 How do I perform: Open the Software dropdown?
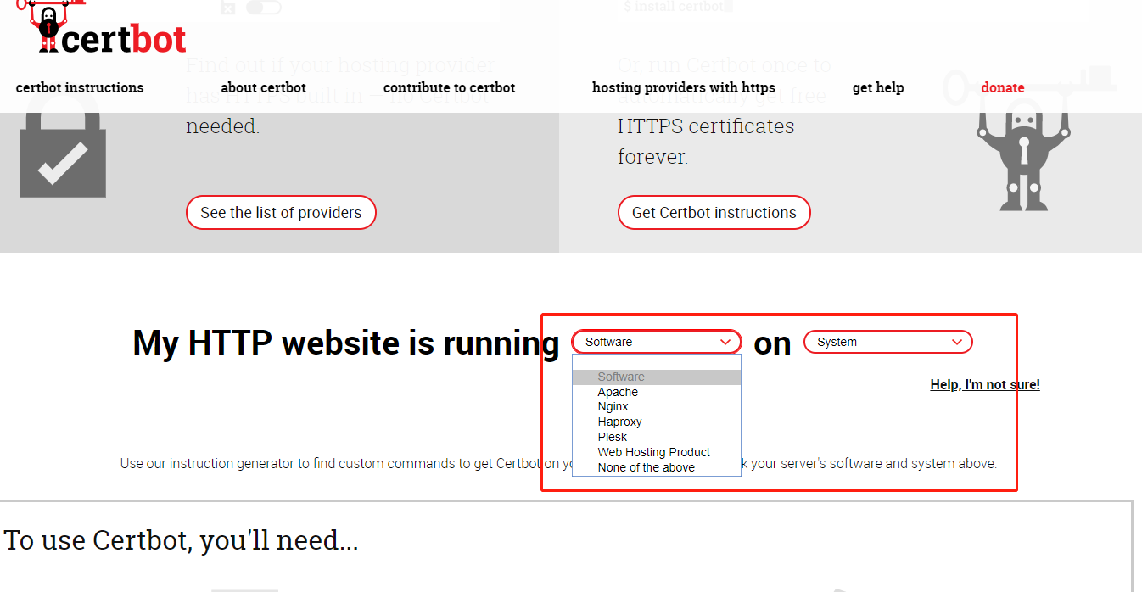click(656, 342)
